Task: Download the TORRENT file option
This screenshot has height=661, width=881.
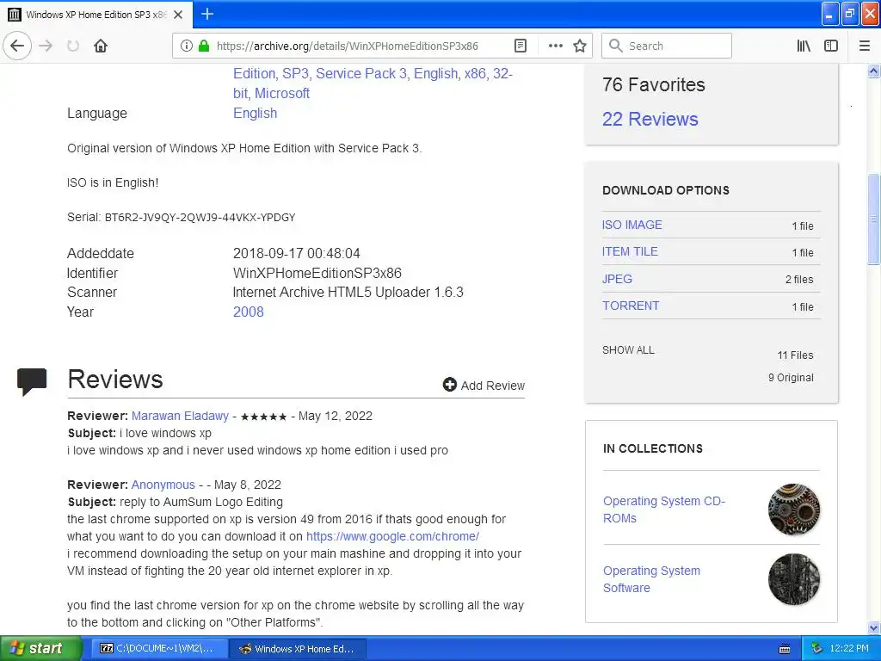Action: click(x=631, y=306)
